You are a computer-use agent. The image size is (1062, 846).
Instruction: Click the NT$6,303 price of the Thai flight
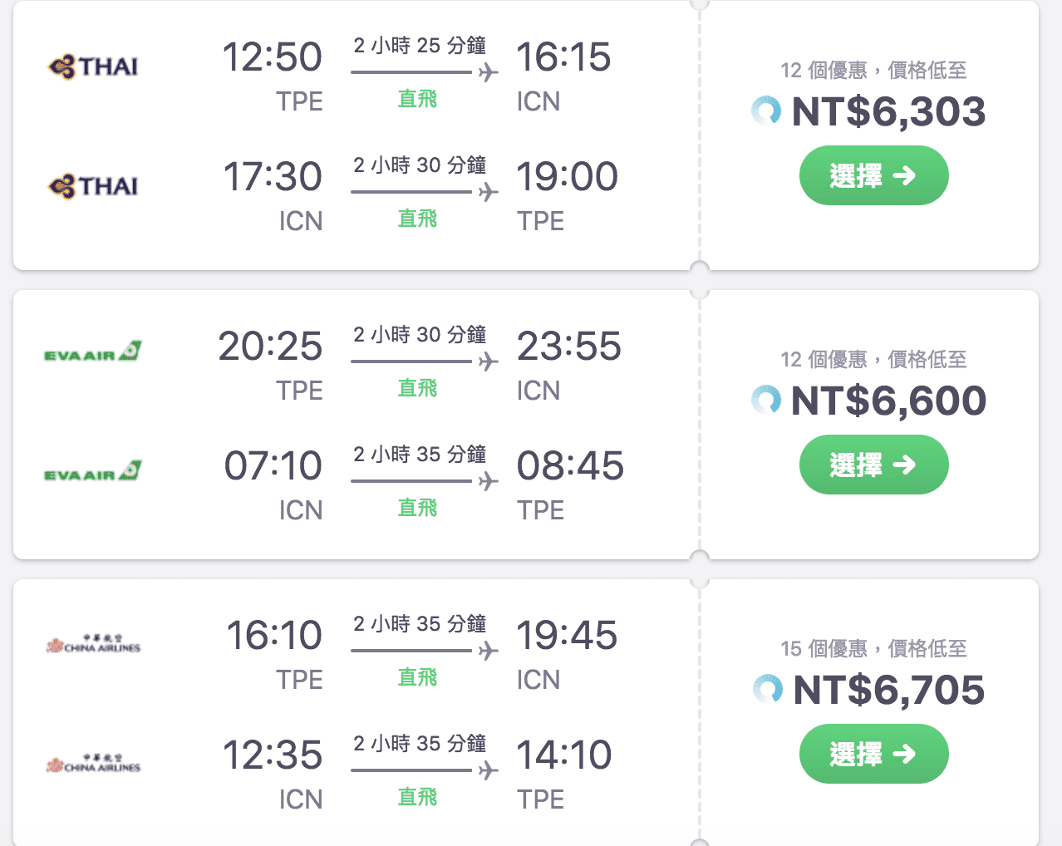(888, 111)
